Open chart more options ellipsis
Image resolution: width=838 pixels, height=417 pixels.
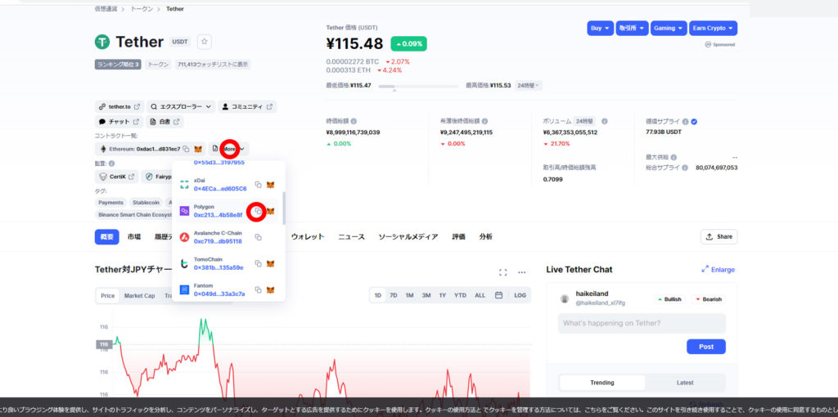[522, 272]
